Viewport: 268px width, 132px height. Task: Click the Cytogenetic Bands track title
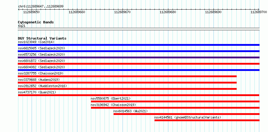36,22
